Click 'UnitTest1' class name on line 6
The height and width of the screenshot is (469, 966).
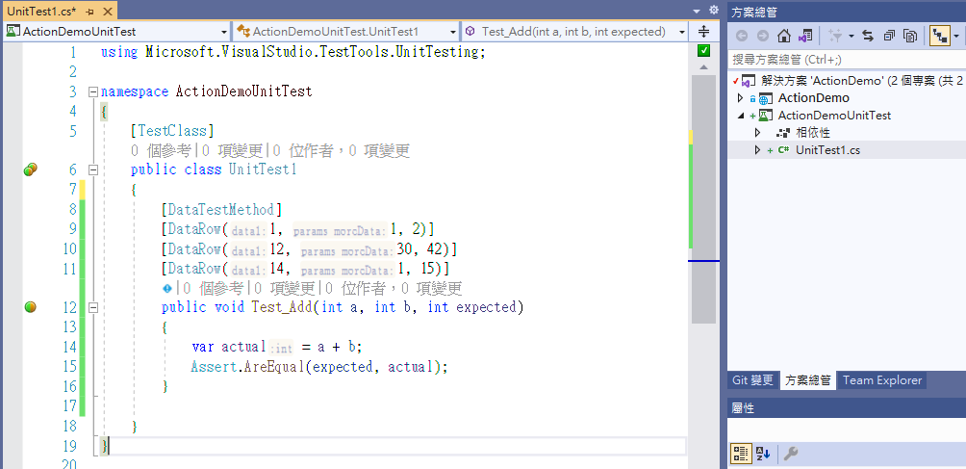click(263, 170)
